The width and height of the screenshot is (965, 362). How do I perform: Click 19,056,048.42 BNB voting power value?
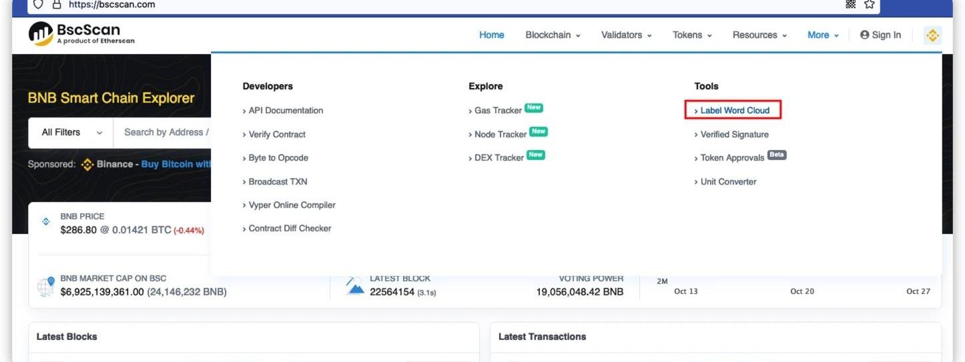[580, 292]
